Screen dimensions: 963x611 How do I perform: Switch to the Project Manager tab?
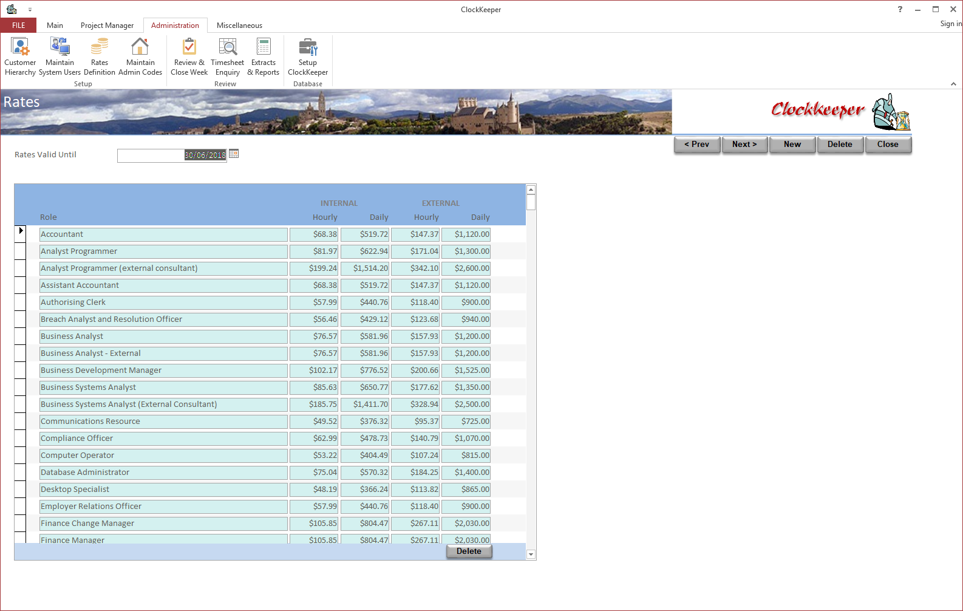click(x=107, y=26)
